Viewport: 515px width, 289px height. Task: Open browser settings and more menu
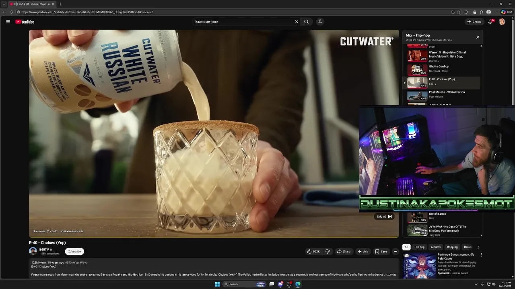click(496, 12)
